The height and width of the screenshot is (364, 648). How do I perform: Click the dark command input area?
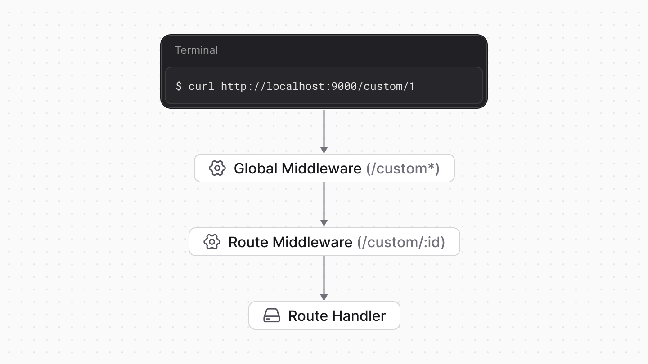(x=324, y=86)
